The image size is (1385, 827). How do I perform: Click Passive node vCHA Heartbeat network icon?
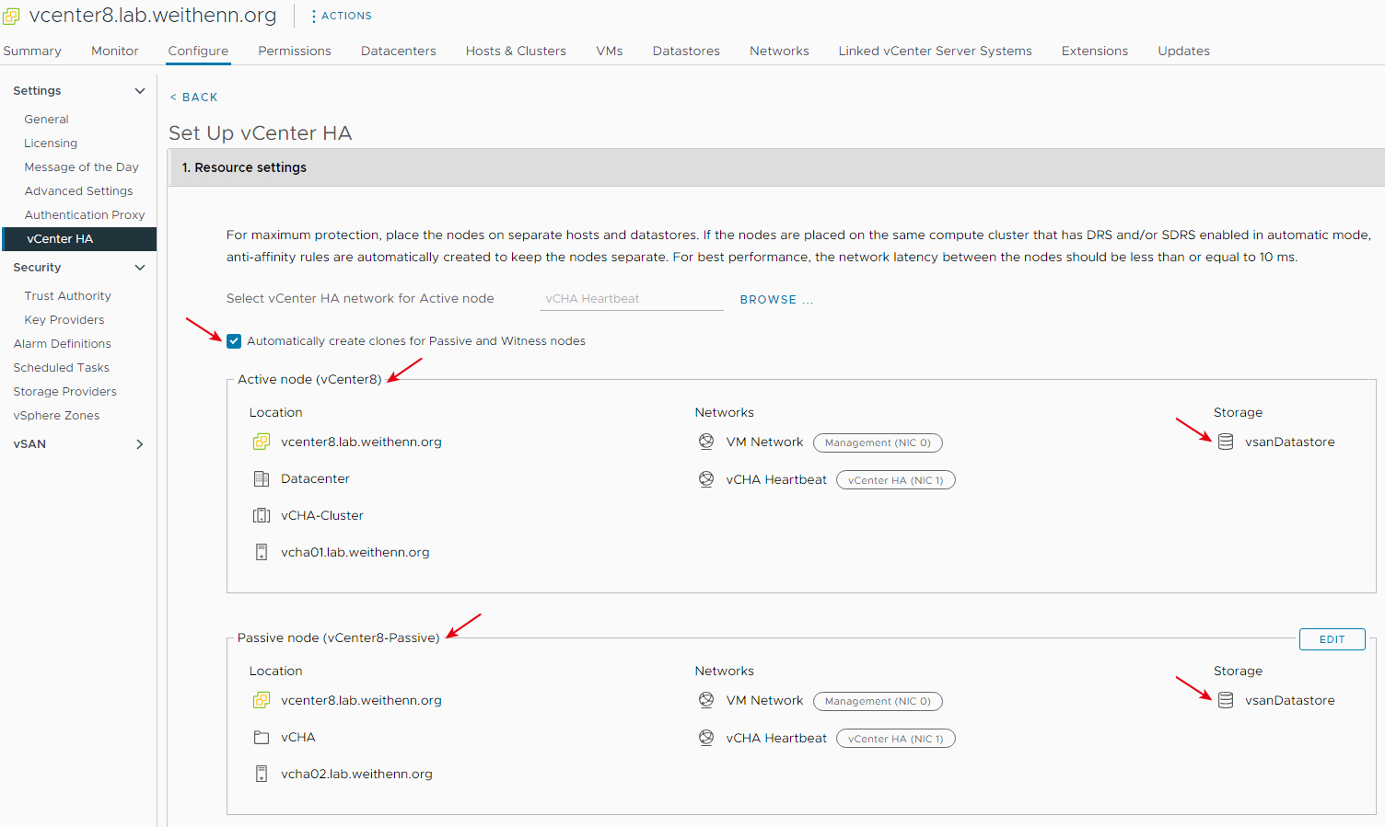pos(706,738)
